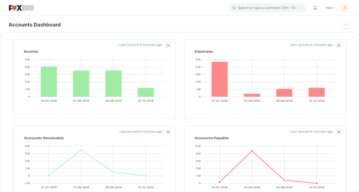Click the Accounts Receivable peak point at 31-08-2019
359x192 pixels.
(x=81, y=150)
